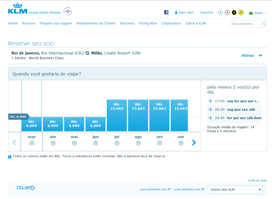This screenshot has width=272, height=199.
Task: Select the abr month radio button
Action: [x=53, y=143]
